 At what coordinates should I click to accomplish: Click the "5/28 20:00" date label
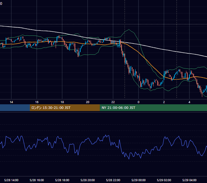88,180
